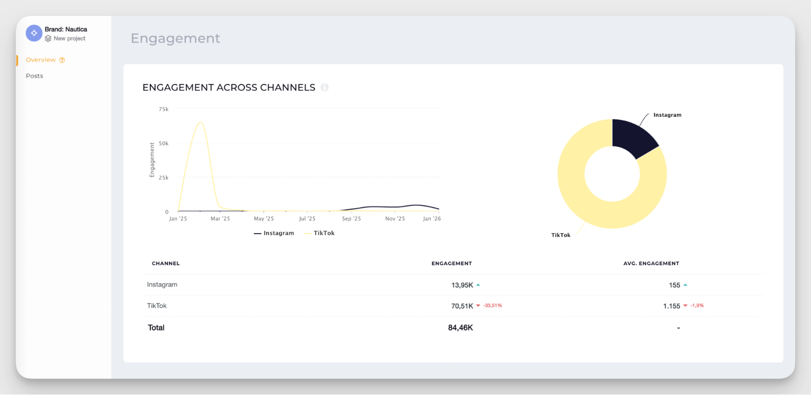Click the down arrow beside 1.155 average engagement
Viewport: 811px width, 395px height.
pos(685,305)
